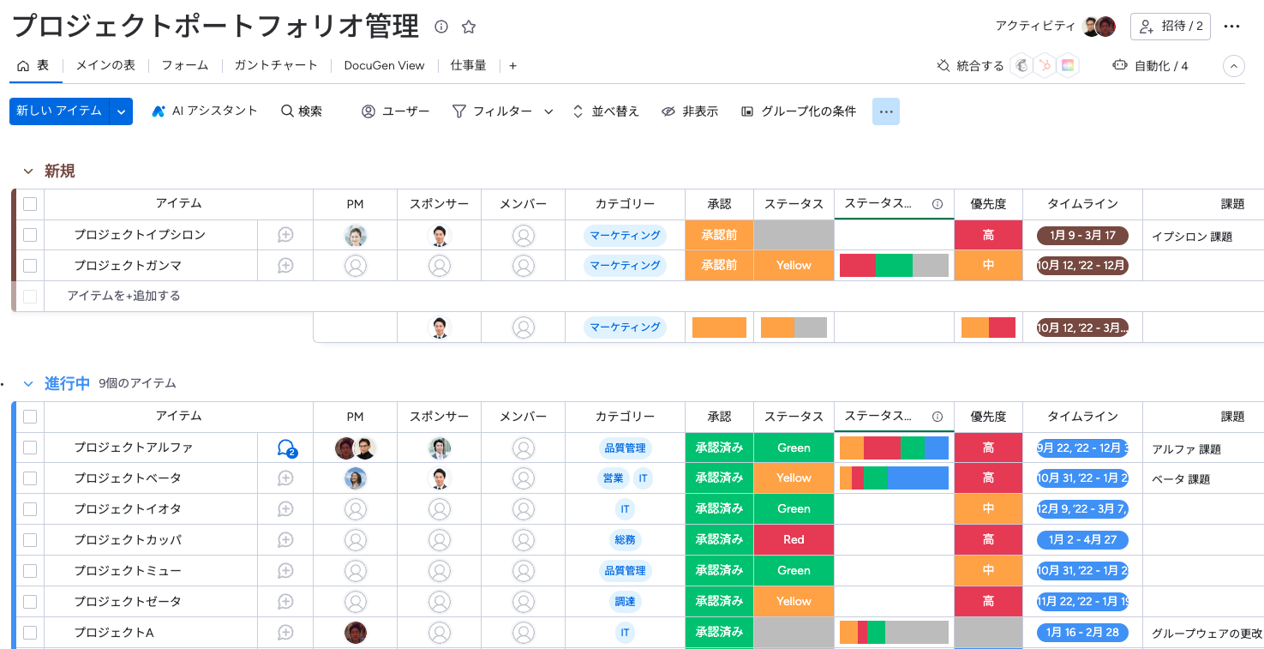
Task: Click the Red status cell for プロジェクトカッパ
Action: (x=794, y=540)
